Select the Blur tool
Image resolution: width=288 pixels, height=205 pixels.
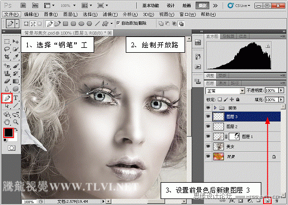[7, 89]
